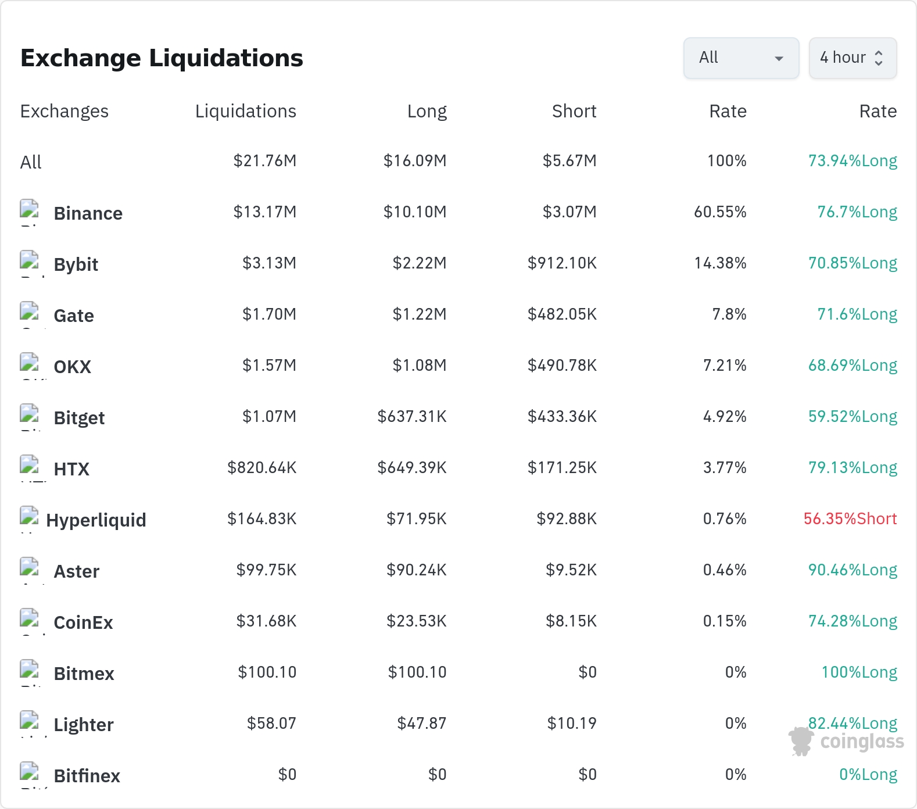Viewport: 917px width, 809px height.
Task: Click the timeframe selector up-down arrows
Action: click(x=879, y=58)
